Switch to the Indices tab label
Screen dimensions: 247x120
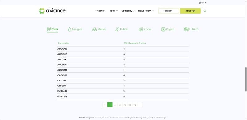(124, 29)
